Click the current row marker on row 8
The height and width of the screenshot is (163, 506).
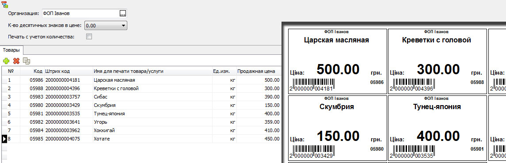click(x=4, y=139)
